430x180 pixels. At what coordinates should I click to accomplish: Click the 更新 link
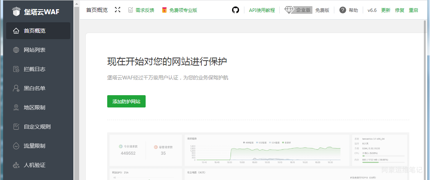click(x=386, y=10)
